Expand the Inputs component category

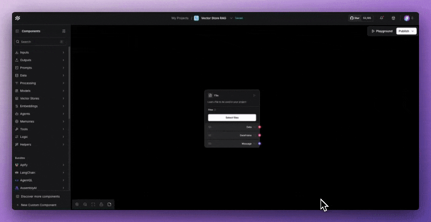pos(39,52)
